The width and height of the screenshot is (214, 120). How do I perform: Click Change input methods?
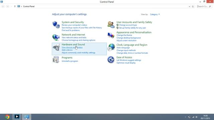click(x=126, y=50)
